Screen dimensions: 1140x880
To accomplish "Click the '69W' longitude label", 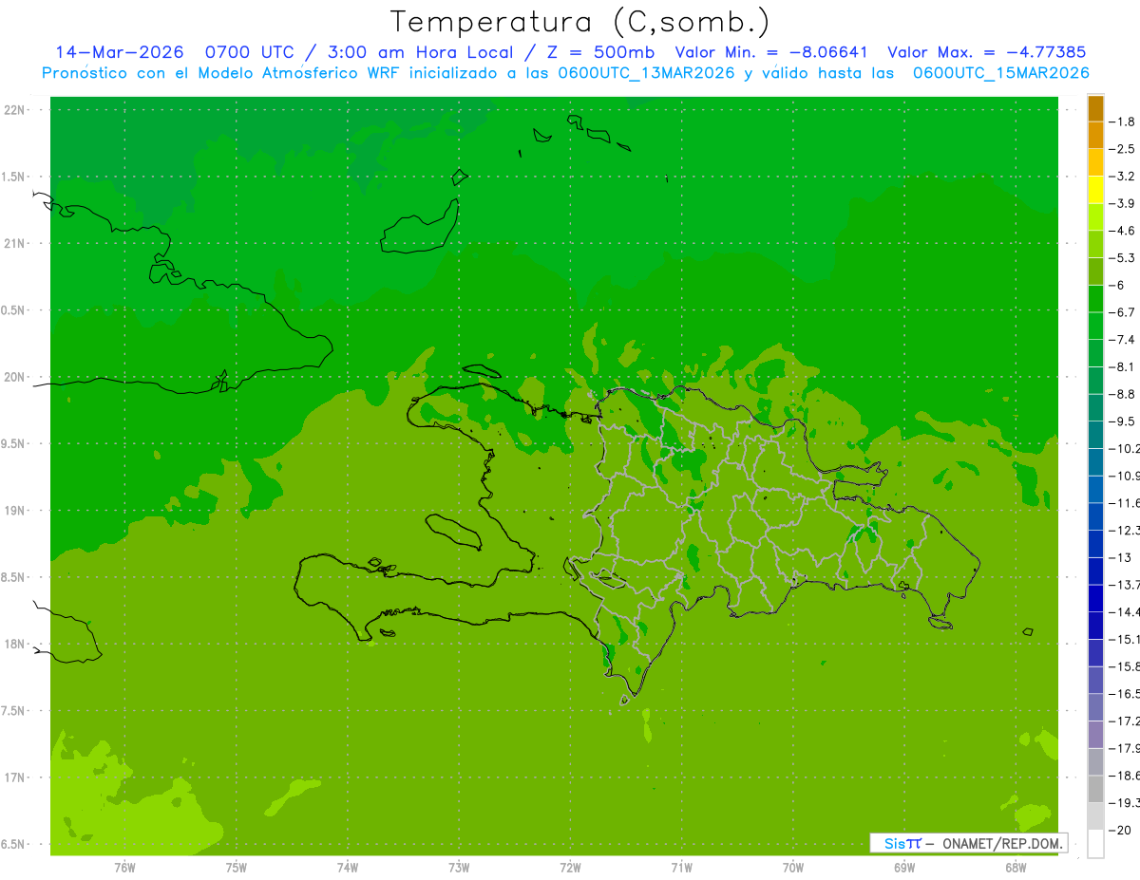I will 904,867.
